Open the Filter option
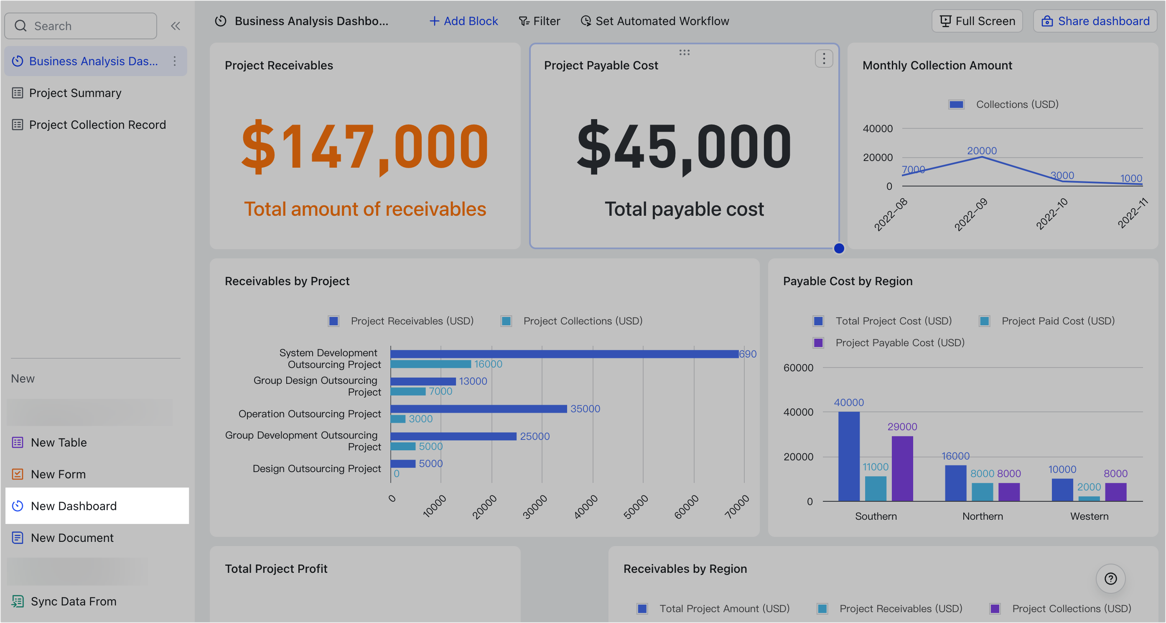This screenshot has width=1166, height=623. point(539,21)
